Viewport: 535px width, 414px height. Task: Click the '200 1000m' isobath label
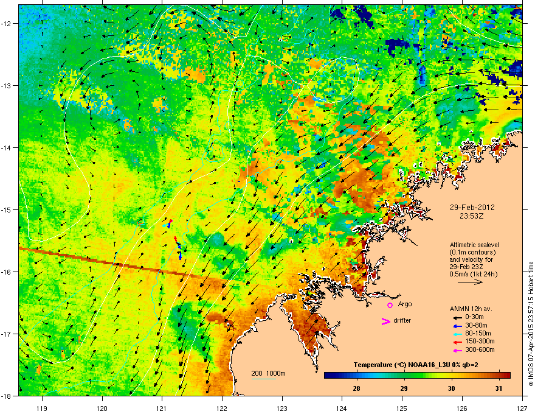pos(269,373)
